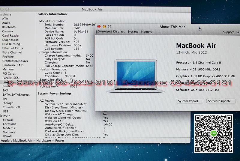Click 'Apple's MacBook Air' in the path bar
This screenshot has height=161, width=240.
click(x=16, y=141)
